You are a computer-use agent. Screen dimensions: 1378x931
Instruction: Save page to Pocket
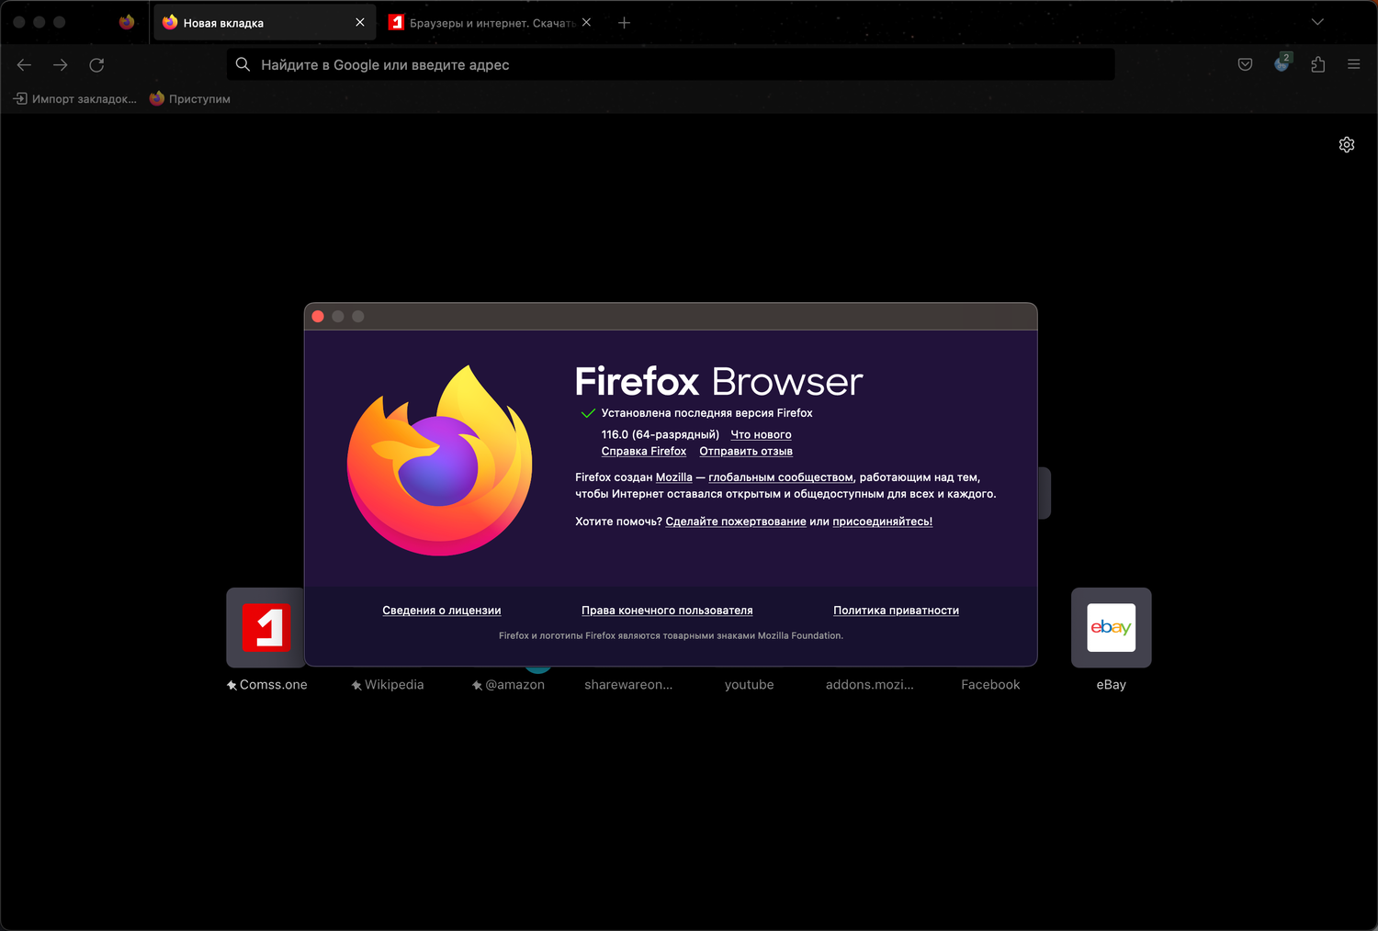tap(1245, 64)
